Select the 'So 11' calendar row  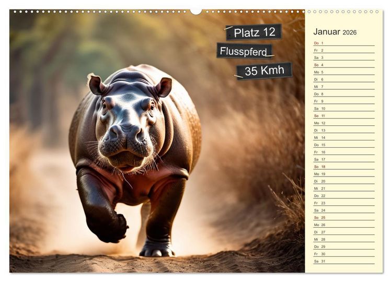pos(344,115)
